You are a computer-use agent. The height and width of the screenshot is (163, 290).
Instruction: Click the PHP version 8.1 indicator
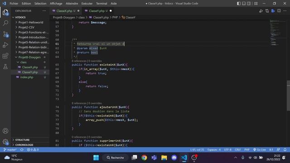click(x=271, y=150)
